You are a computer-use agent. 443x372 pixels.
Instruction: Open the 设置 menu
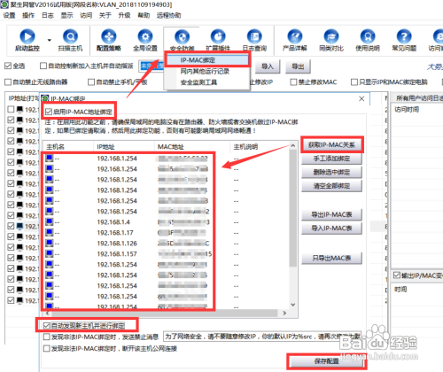click(x=9, y=15)
